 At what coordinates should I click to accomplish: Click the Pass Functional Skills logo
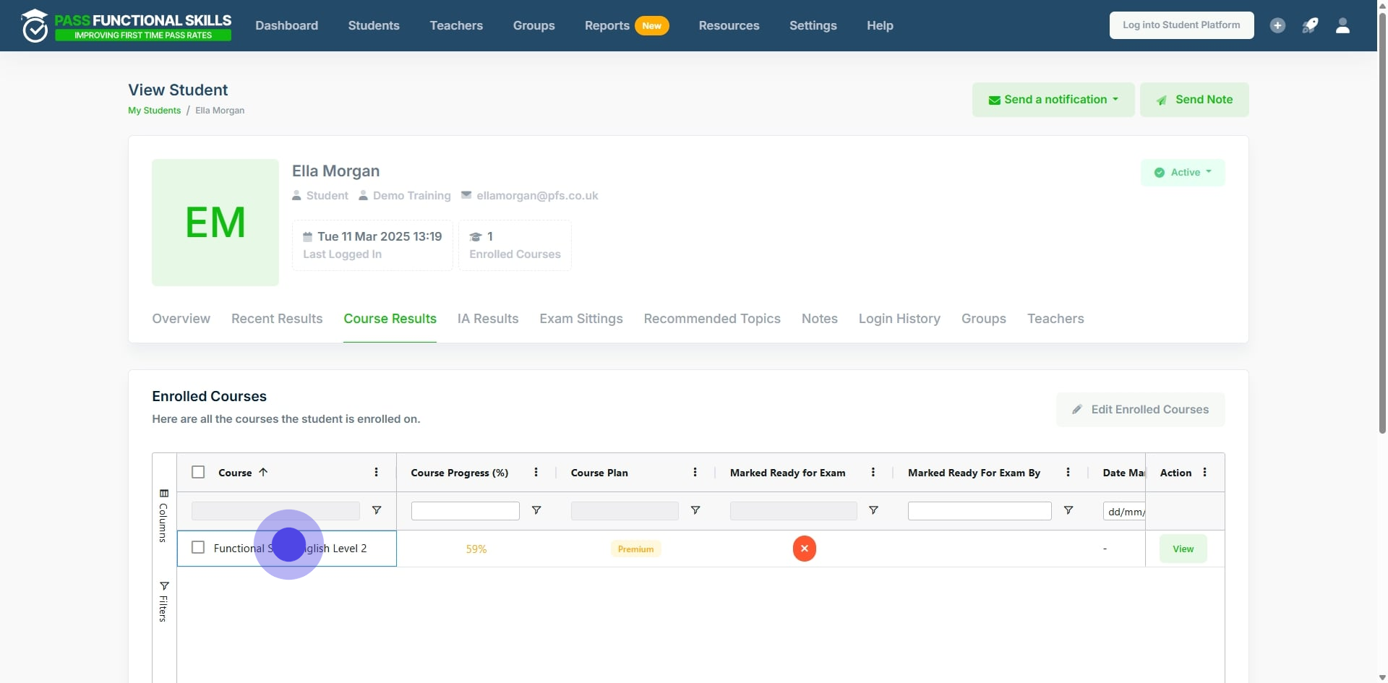click(127, 26)
